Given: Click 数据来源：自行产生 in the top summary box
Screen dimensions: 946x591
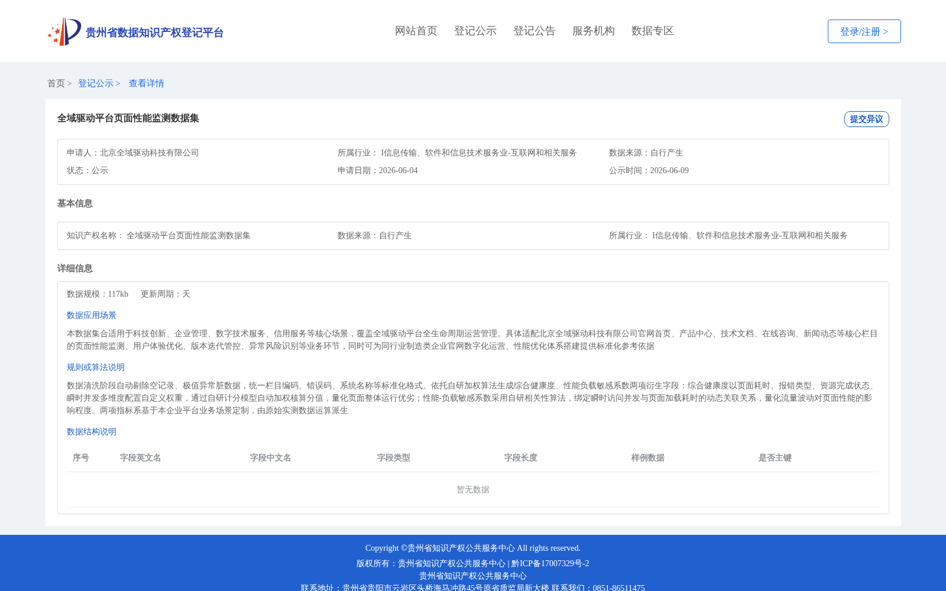Looking at the screenshot, I should [x=646, y=152].
